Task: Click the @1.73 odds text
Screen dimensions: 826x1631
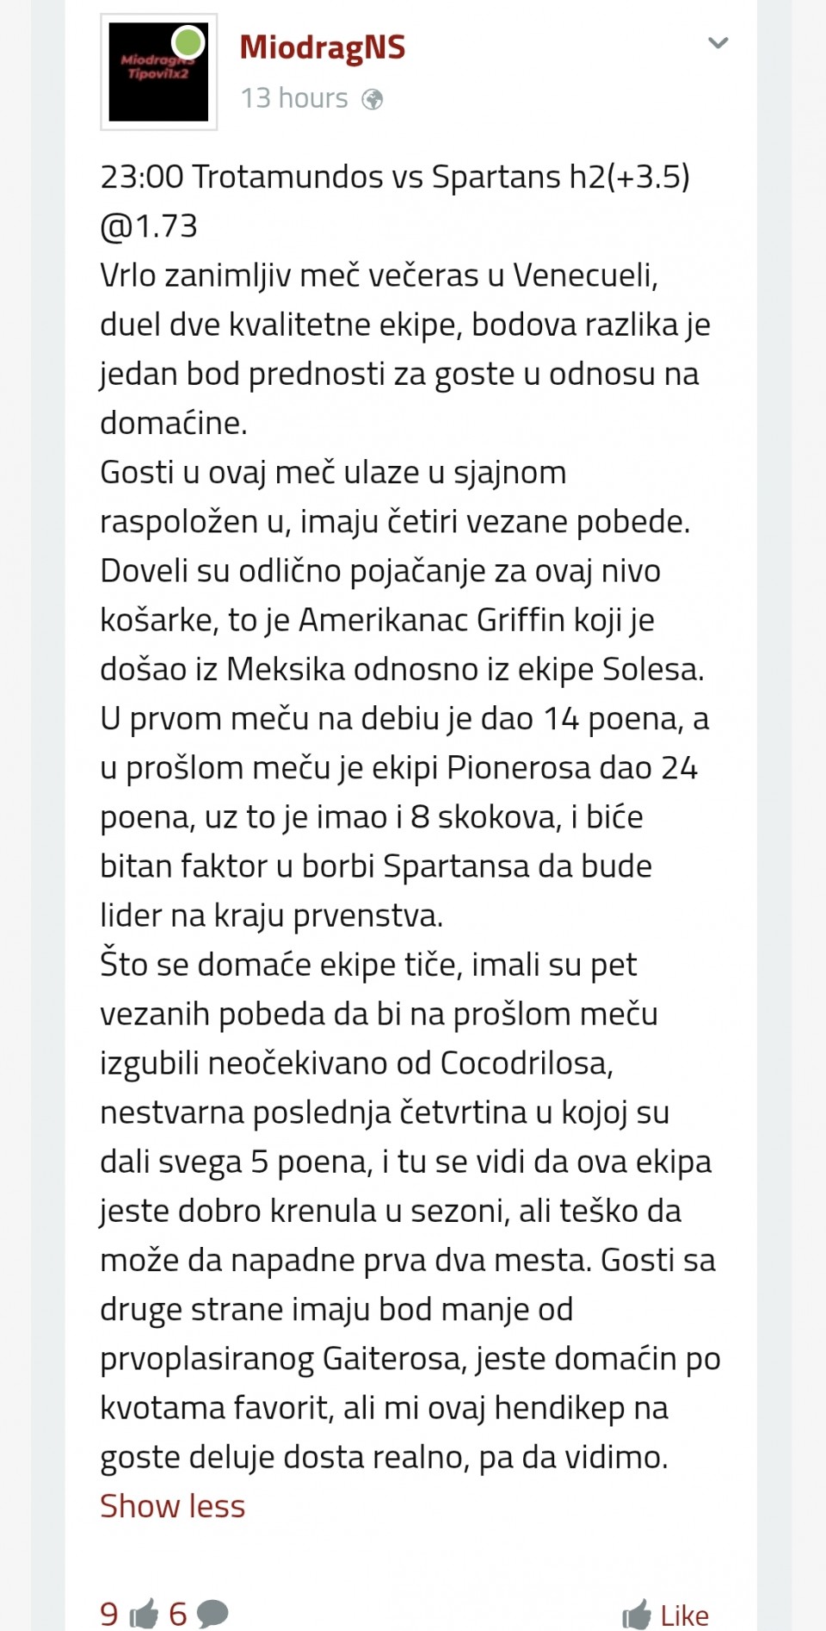Action: click(x=149, y=226)
